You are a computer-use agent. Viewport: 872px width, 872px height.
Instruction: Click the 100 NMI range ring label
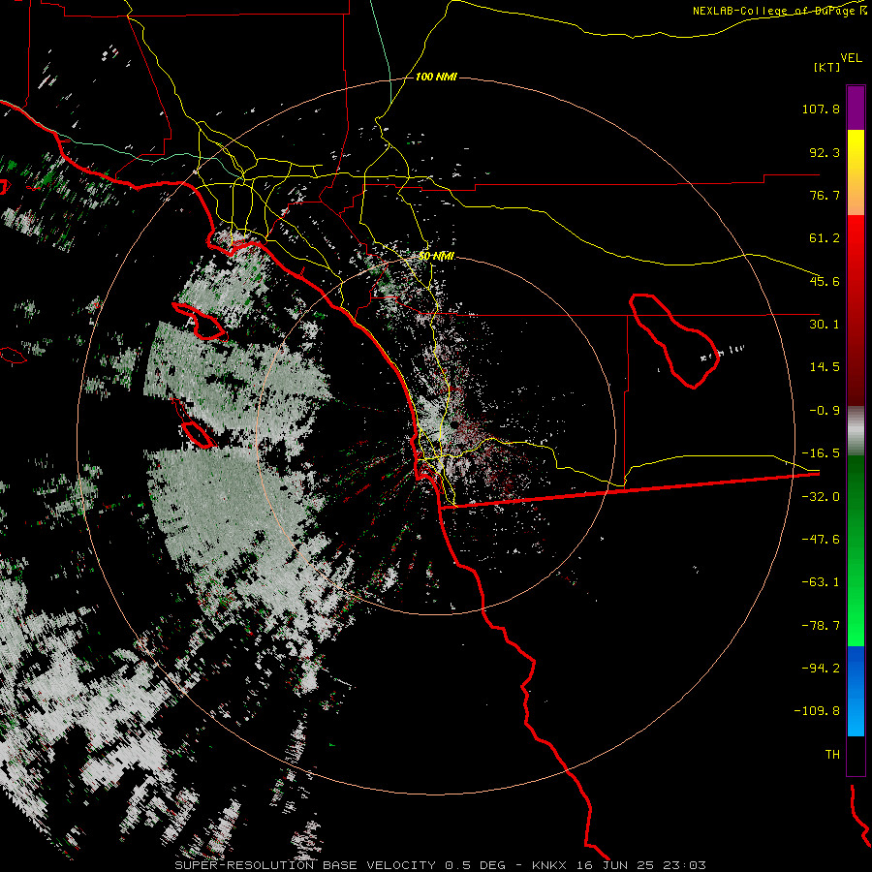(x=436, y=77)
